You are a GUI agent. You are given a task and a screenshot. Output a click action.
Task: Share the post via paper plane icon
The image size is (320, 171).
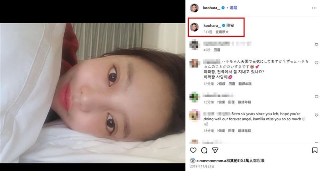215,150
